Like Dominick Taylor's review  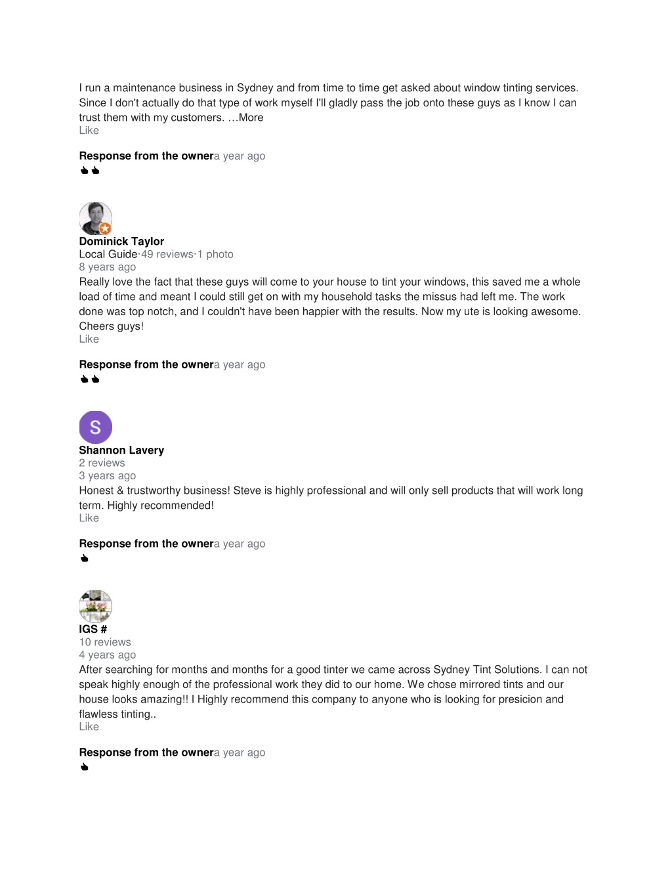click(x=89, y=339)
